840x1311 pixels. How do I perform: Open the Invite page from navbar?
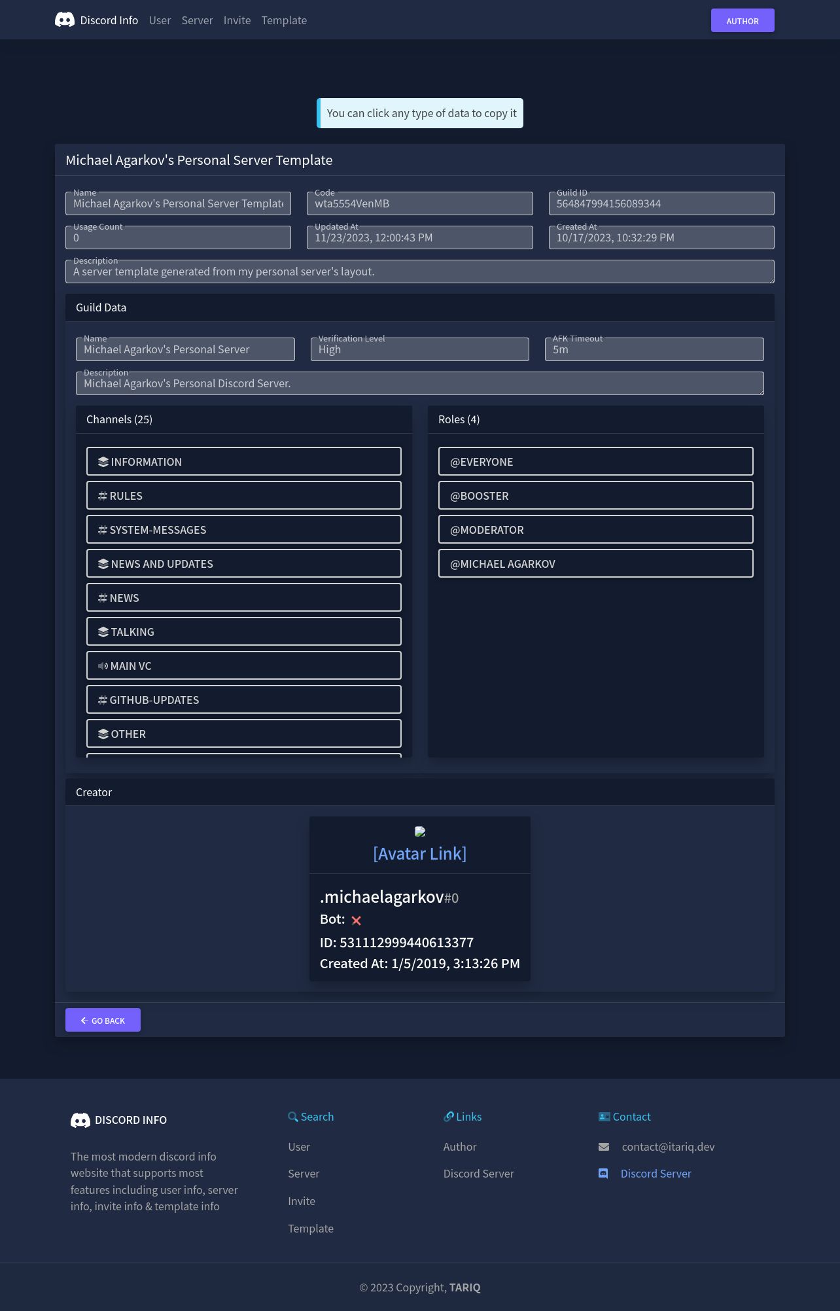click(237, 20)
